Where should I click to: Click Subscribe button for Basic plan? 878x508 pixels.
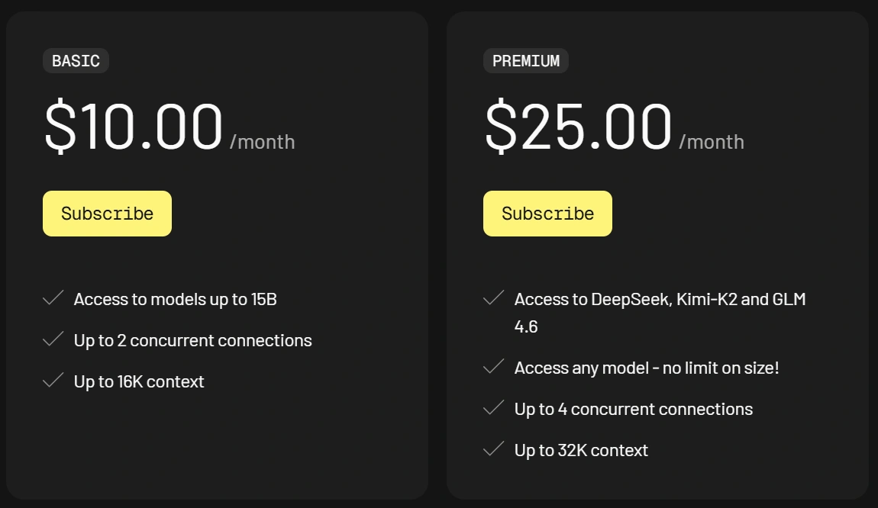(x=107, y=214)
